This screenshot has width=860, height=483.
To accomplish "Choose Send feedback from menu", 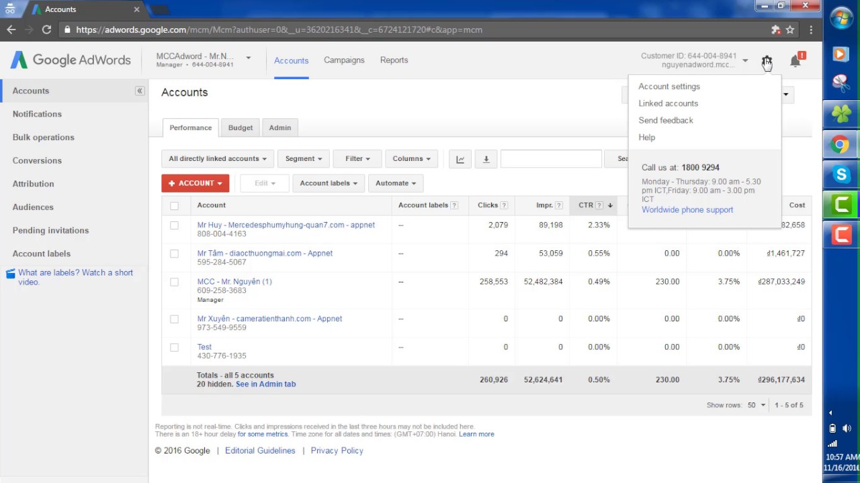I will coord(666,120).
